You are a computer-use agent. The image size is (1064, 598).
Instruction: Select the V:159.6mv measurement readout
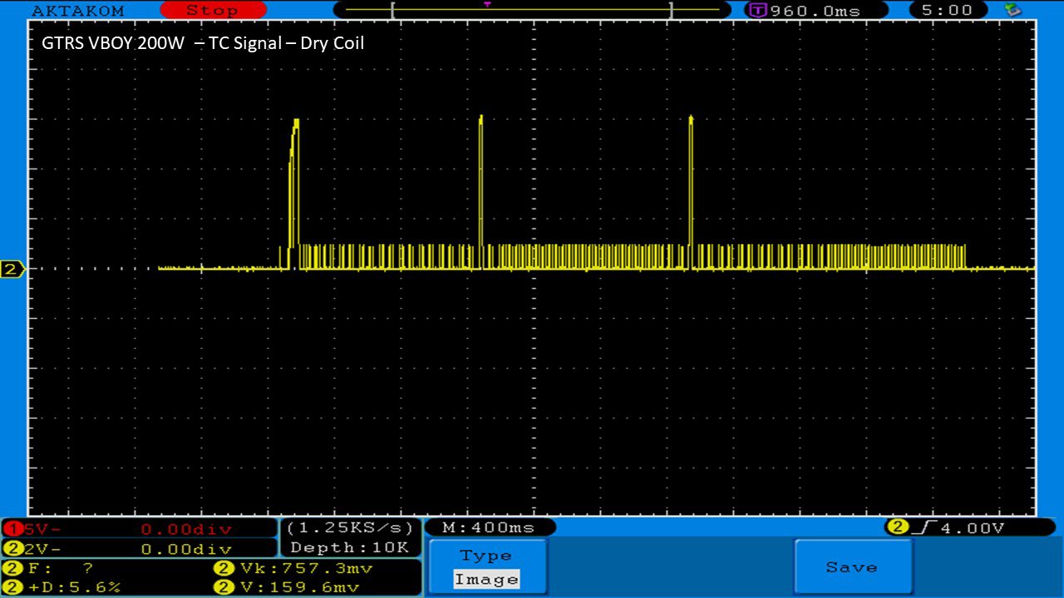pos(298,587)
